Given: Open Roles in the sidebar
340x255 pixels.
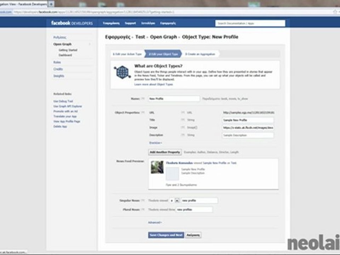Looking at the screenshot, I should coord(57,62).
